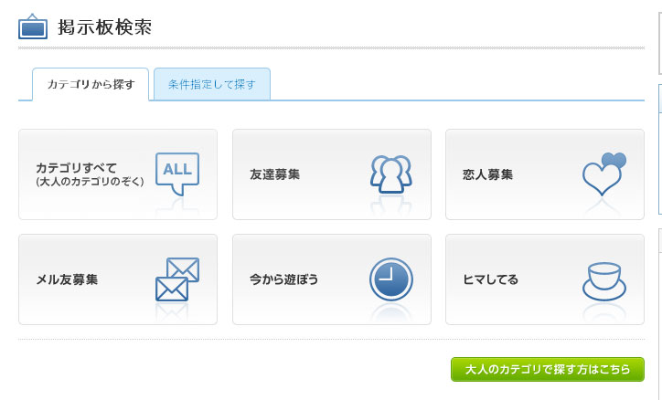Select the 恋人募集 category label
This screenshot has height=400, width=662.
click(487, 174)
